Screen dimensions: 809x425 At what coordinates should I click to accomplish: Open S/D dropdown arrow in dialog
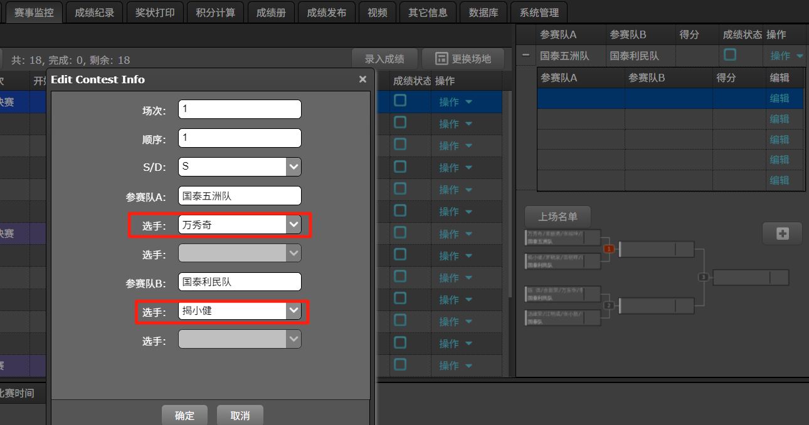tap(293, 166)
